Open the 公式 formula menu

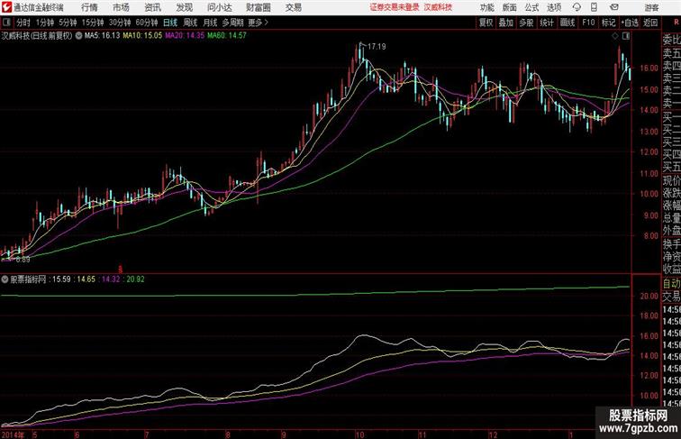coord(531,7)
